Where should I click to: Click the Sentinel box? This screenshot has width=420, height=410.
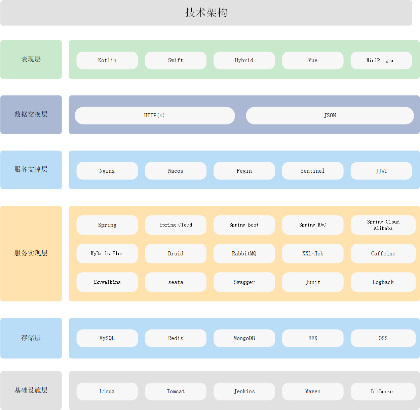(x=313, y=171)
